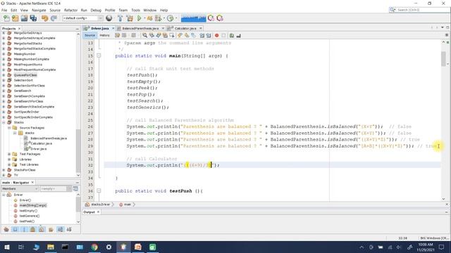451x253 pixels.
Task: Click the Profile Project clock icon
Action: pos(171,18)
